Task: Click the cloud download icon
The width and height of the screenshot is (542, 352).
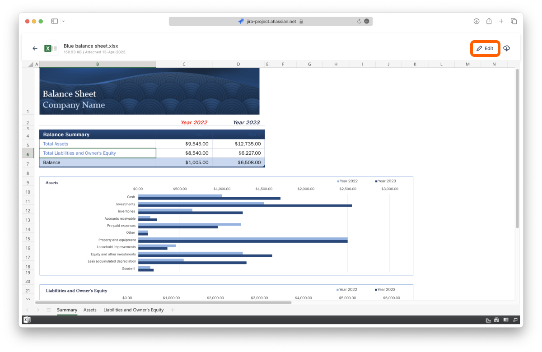Action: point(507,48)
